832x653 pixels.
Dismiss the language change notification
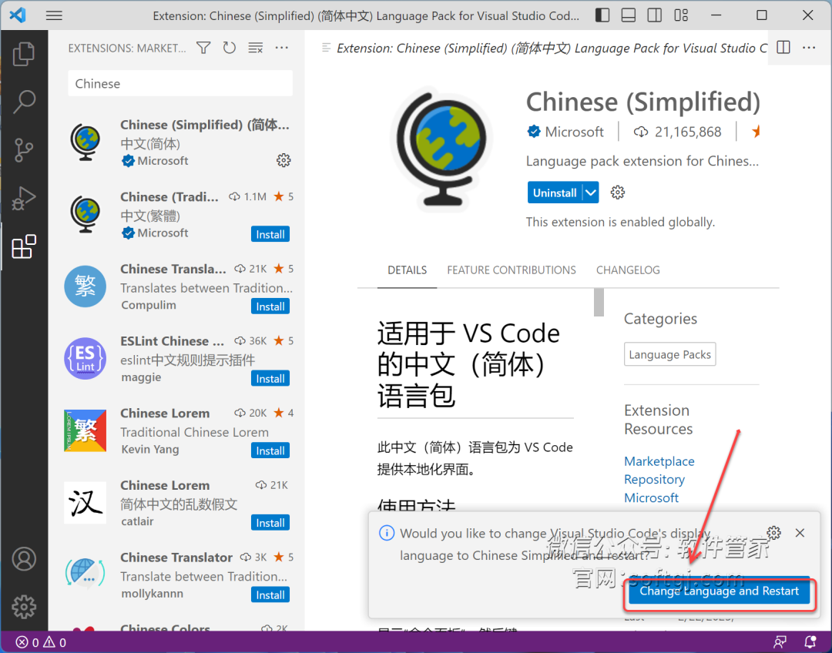pos(800,533)
